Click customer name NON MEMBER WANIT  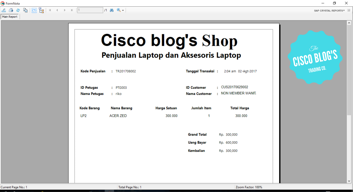(239, 93)
